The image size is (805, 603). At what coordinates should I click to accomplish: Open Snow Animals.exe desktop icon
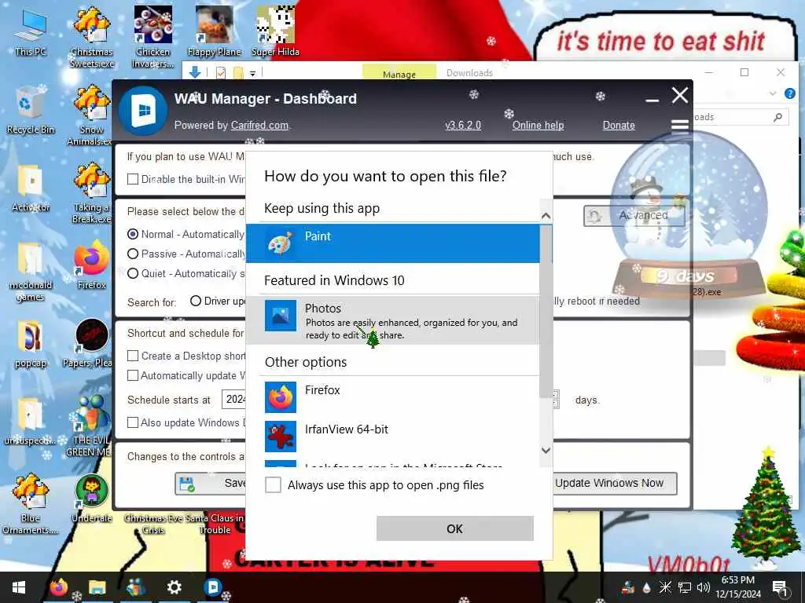coord(92,115)
